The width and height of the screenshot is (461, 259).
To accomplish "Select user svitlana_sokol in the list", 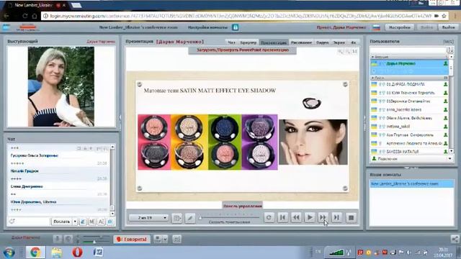I will (409, 127).
